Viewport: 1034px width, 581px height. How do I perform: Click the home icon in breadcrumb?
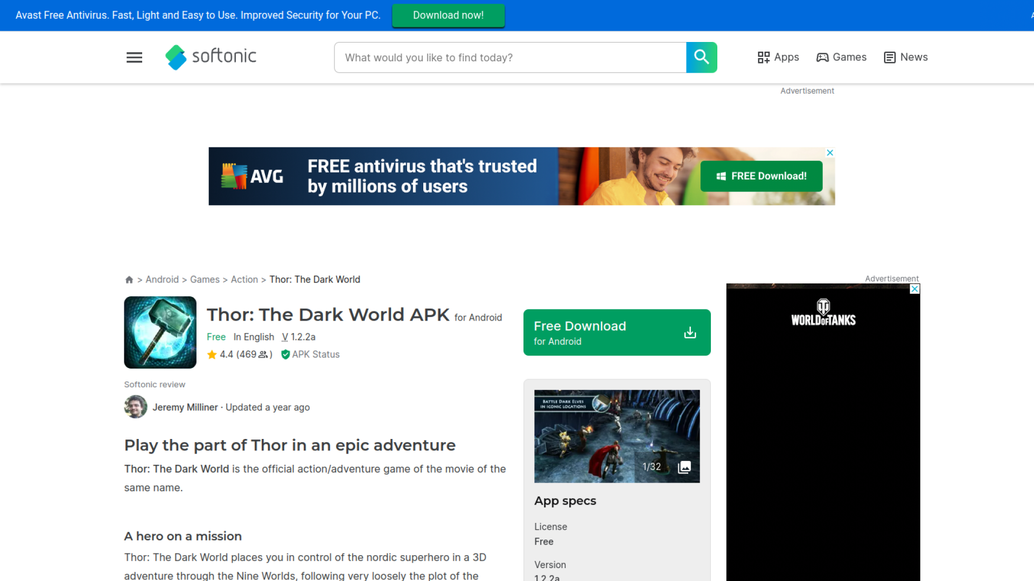[129, 280]
